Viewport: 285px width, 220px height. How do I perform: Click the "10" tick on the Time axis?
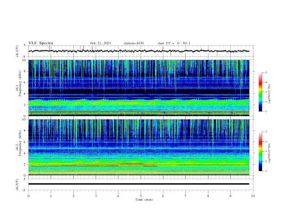click(x=253, y=196)
